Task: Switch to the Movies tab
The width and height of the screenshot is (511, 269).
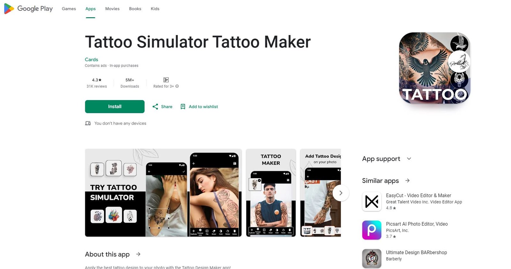Action: (112, 9)
